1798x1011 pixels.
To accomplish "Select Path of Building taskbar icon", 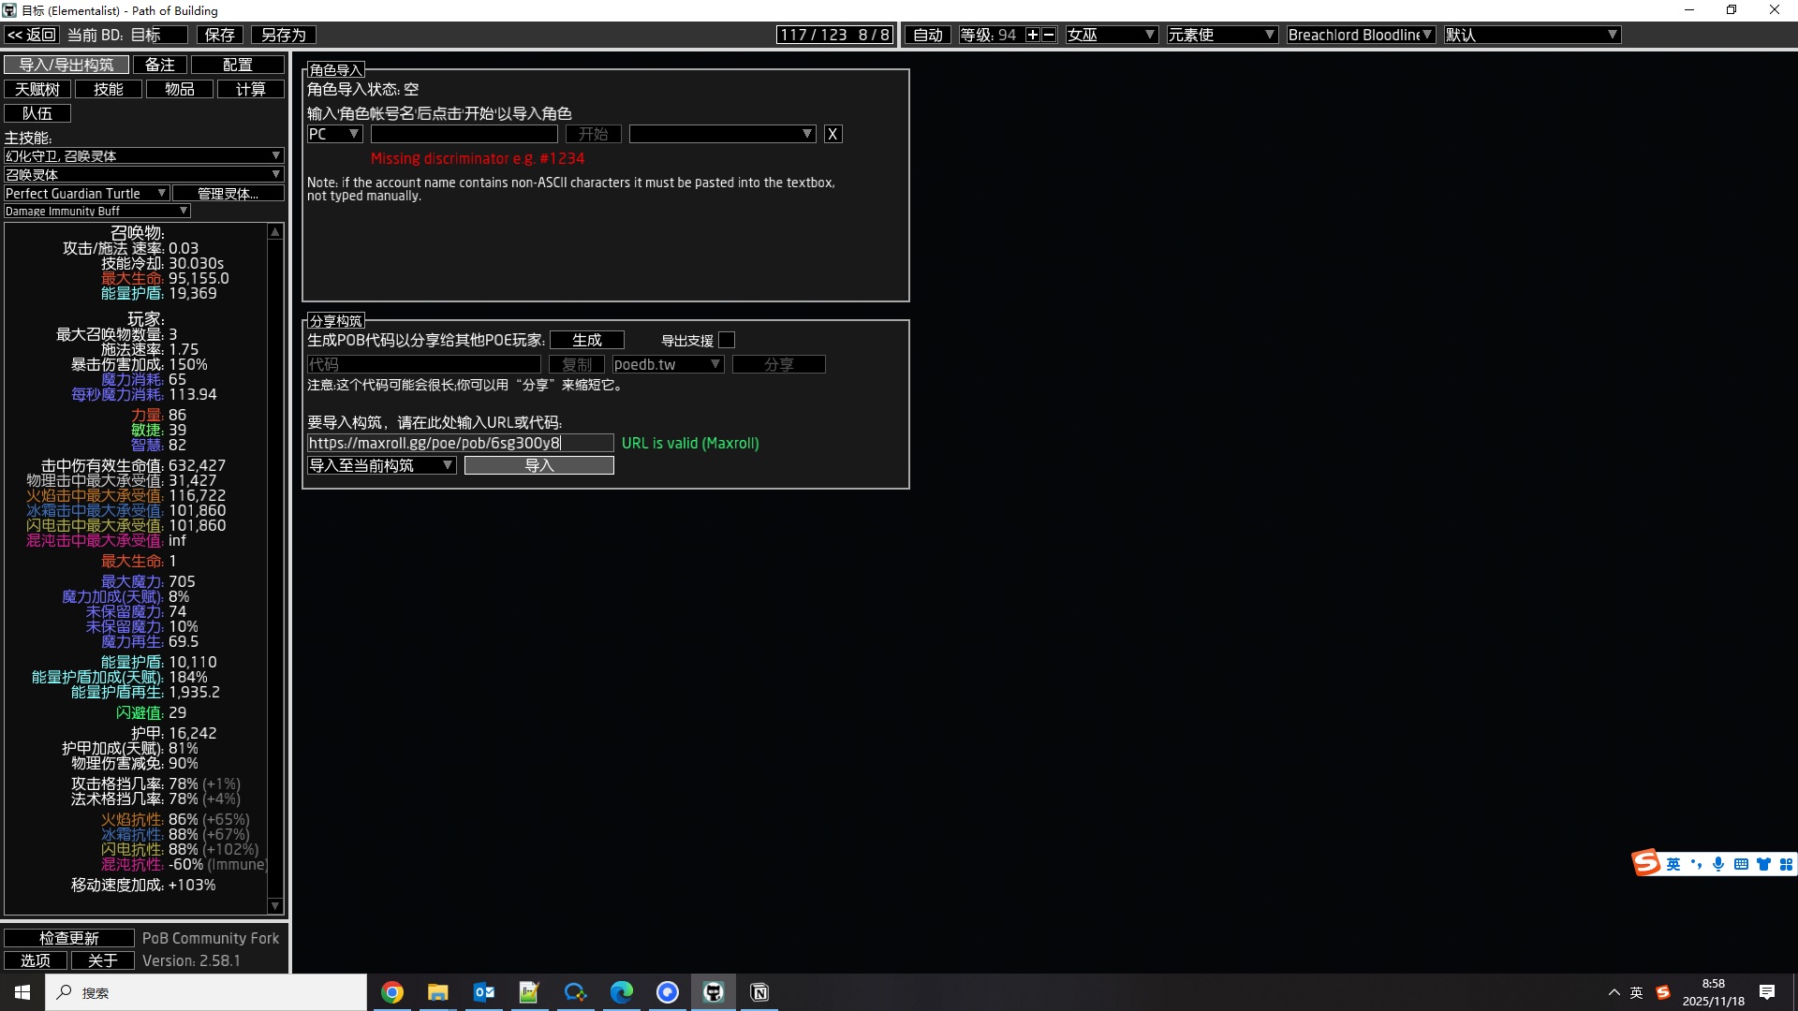I will pyautogui.click(x=714, y=992).
